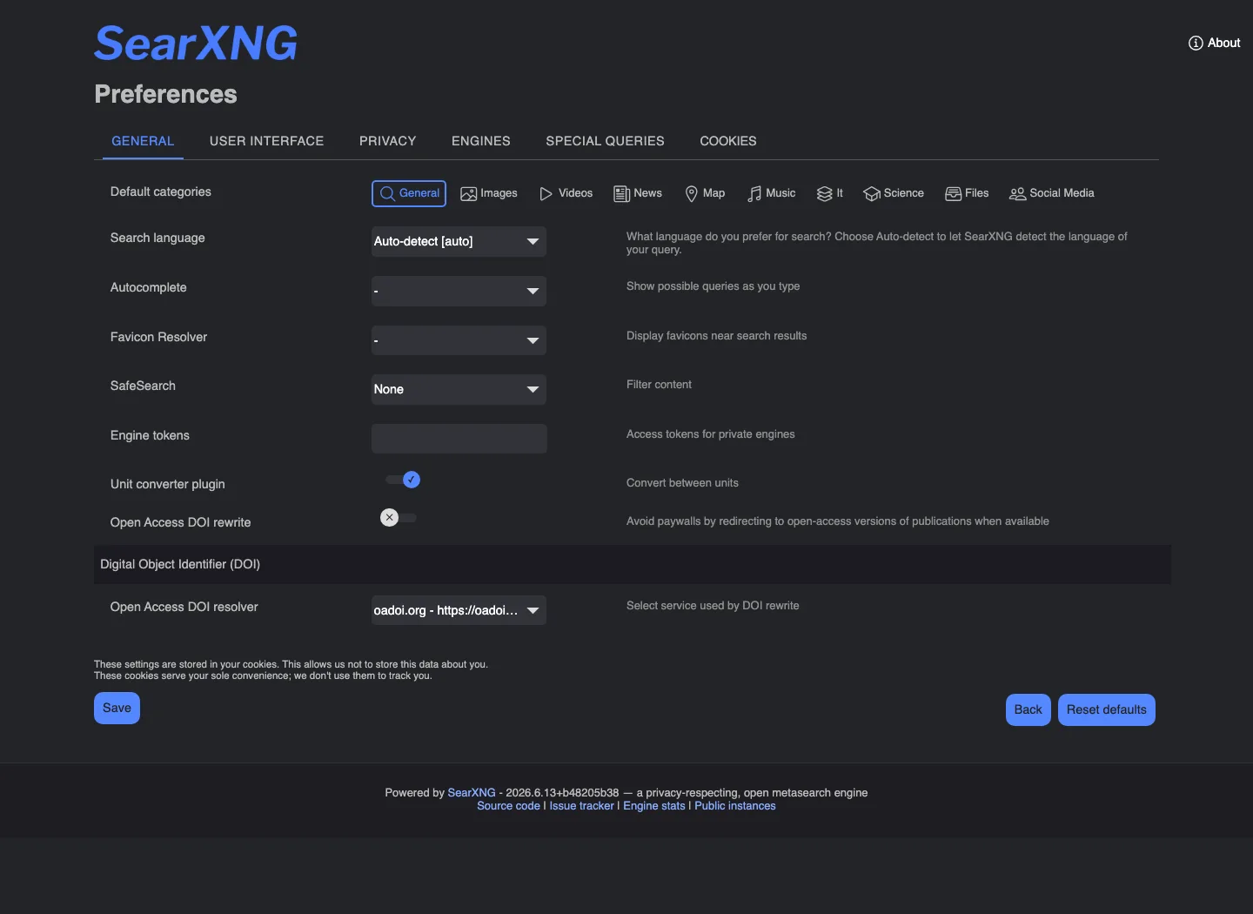
Task: Toggle the Unit converter plugin switch
Action: point(403,480)
